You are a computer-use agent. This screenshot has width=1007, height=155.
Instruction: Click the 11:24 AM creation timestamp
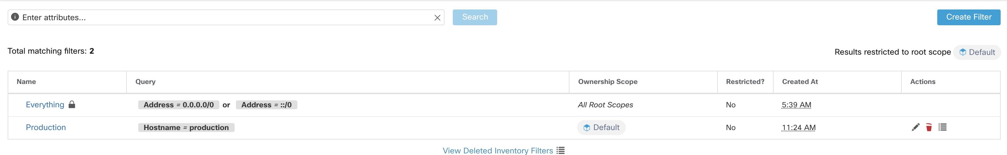click(798, 127)
